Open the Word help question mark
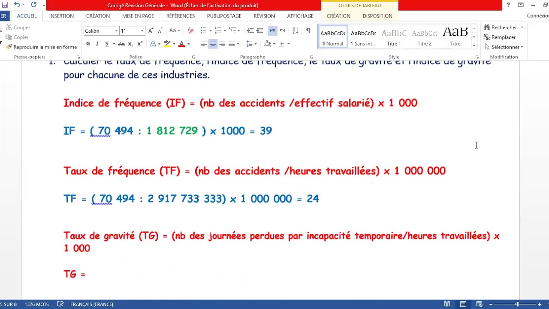This screenshot has height=309, width=549. point(508,5)
